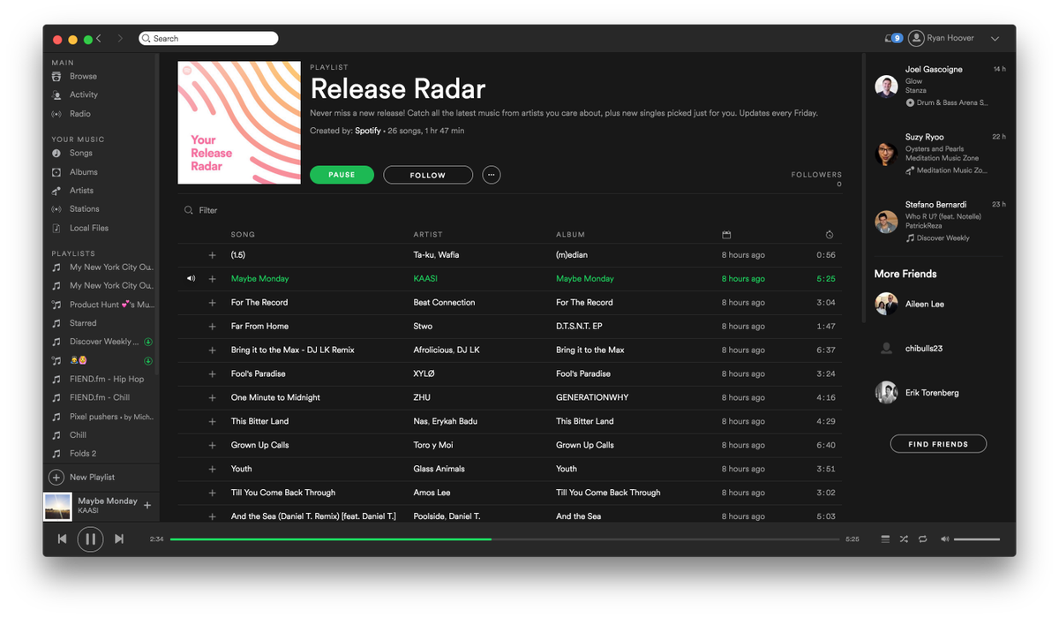
Task: Toggle shuffle mode
Action: [904, 539]
